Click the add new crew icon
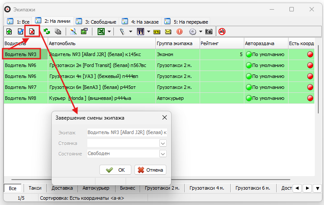 (9, 32)
